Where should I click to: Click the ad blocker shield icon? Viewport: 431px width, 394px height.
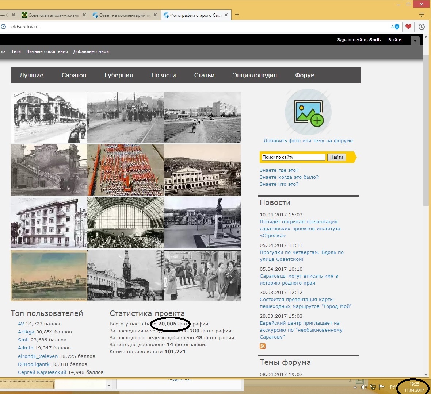pyautogui.click(x=397, y=27)
